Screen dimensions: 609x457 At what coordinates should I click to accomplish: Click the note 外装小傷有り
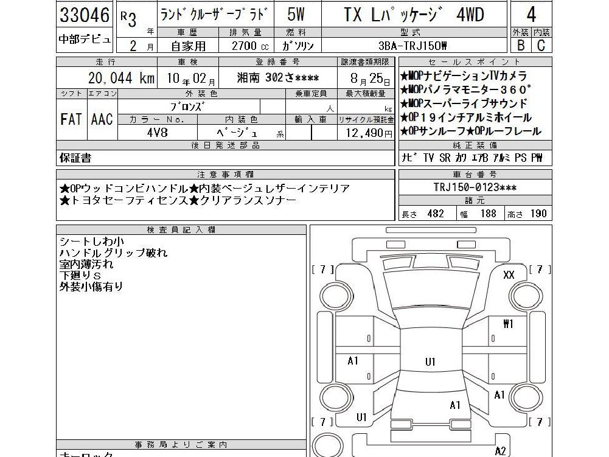tap(91, 287)
